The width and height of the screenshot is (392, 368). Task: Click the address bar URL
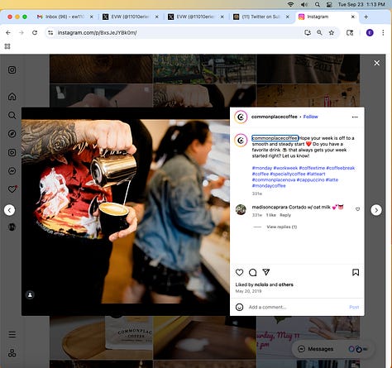click(x=97, y=32)
